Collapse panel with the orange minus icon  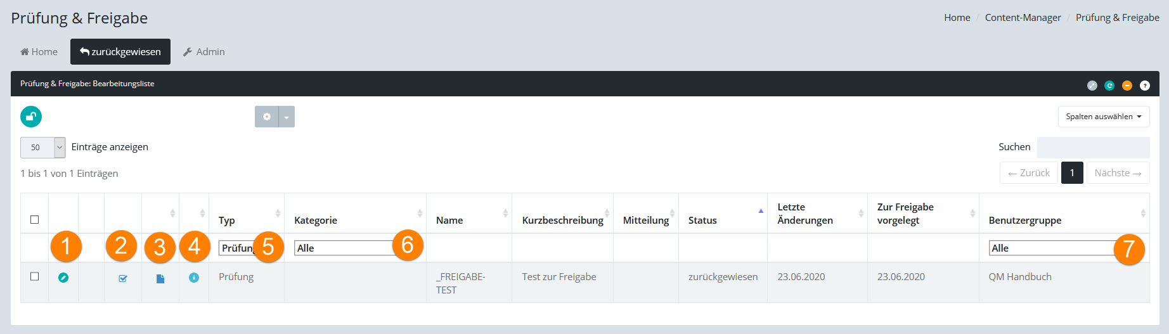tap(1127, 86)
